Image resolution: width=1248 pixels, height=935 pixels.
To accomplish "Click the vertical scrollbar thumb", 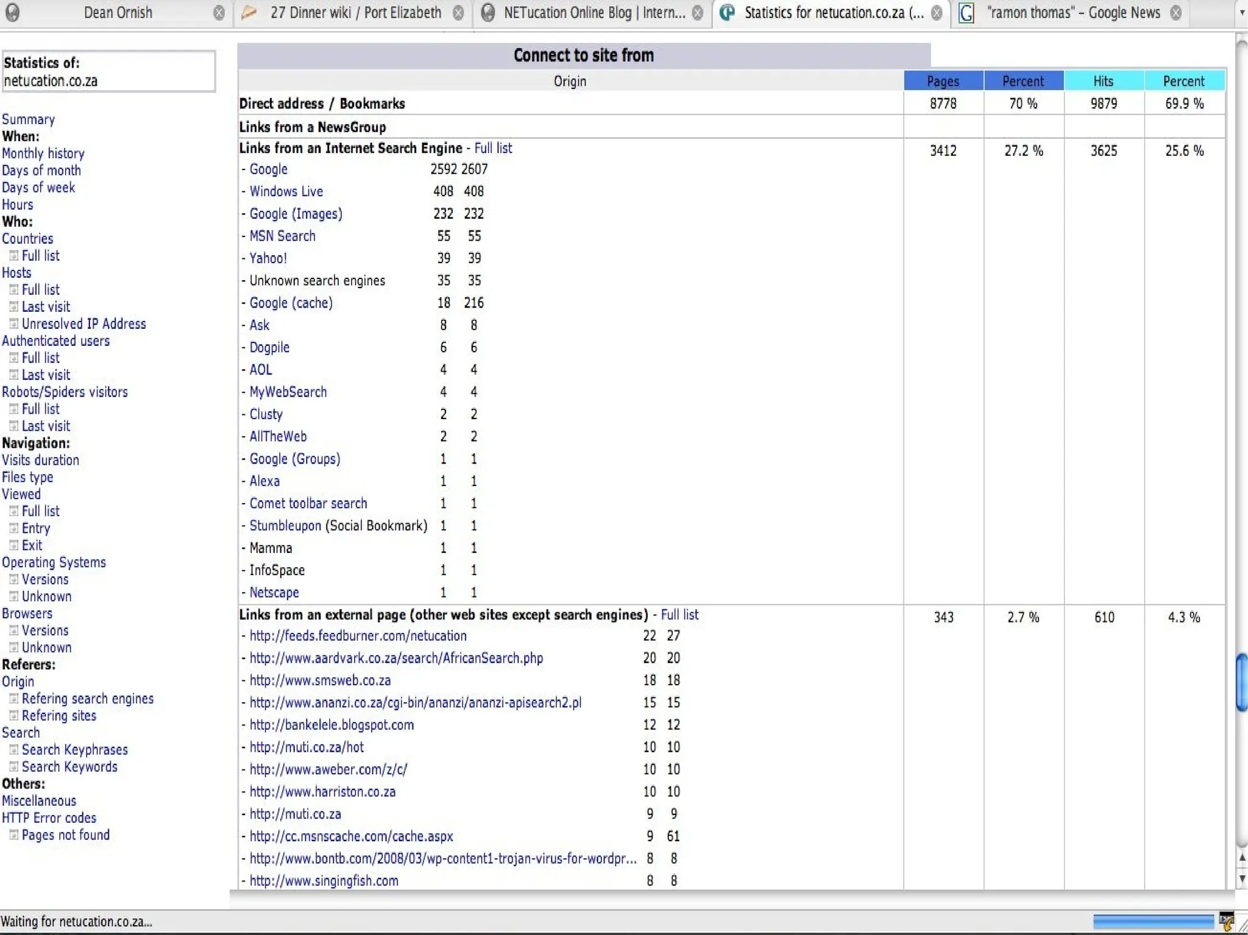I will 1241,682.
